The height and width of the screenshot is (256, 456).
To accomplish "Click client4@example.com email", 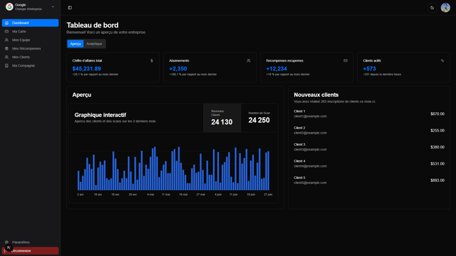I will click(310, 166).
